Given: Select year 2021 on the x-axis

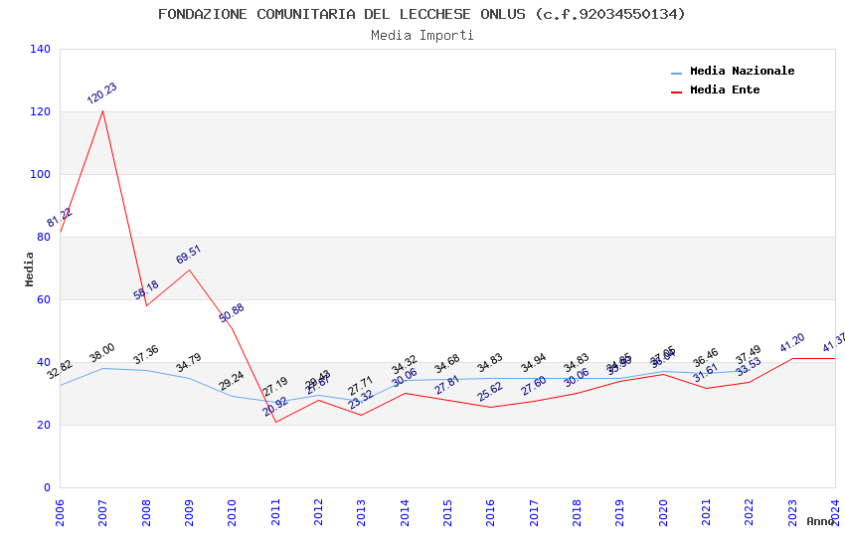Looking at the screenshot, I should [706, 512].
